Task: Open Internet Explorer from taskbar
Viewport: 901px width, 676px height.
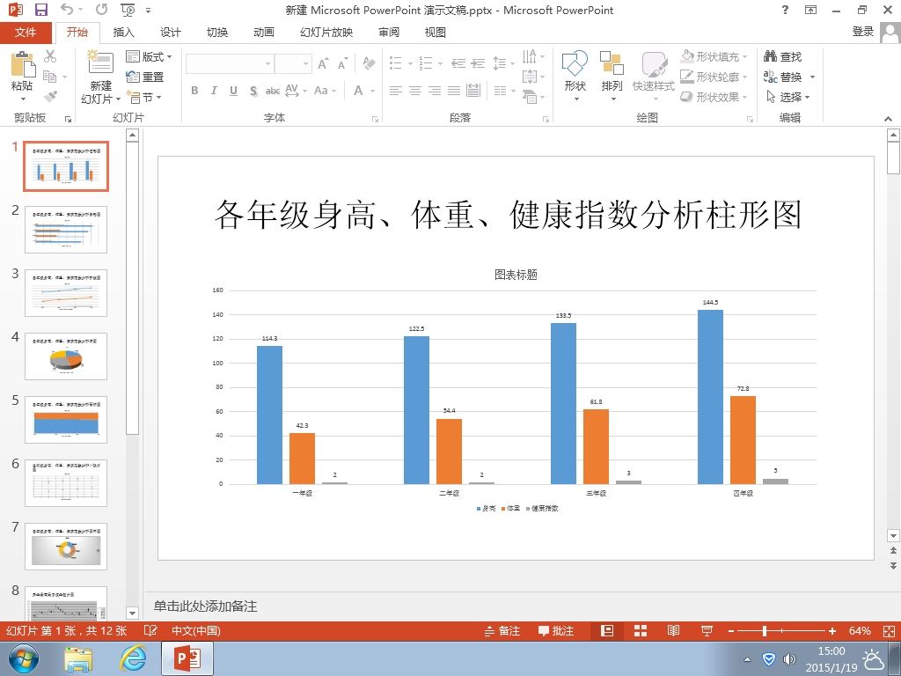Action: (133, 658)
